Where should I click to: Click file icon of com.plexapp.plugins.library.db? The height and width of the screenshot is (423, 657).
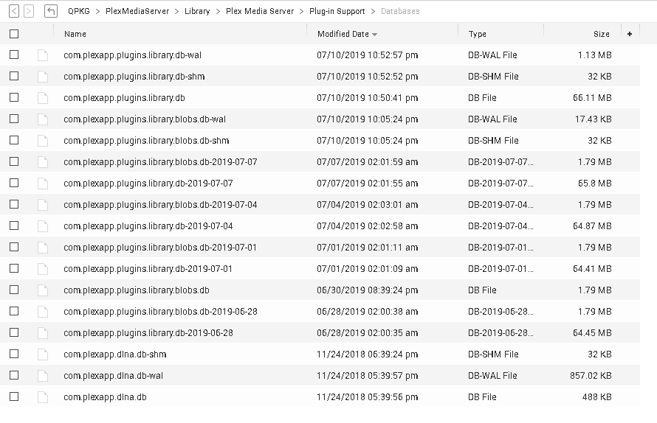coord(43,98)
